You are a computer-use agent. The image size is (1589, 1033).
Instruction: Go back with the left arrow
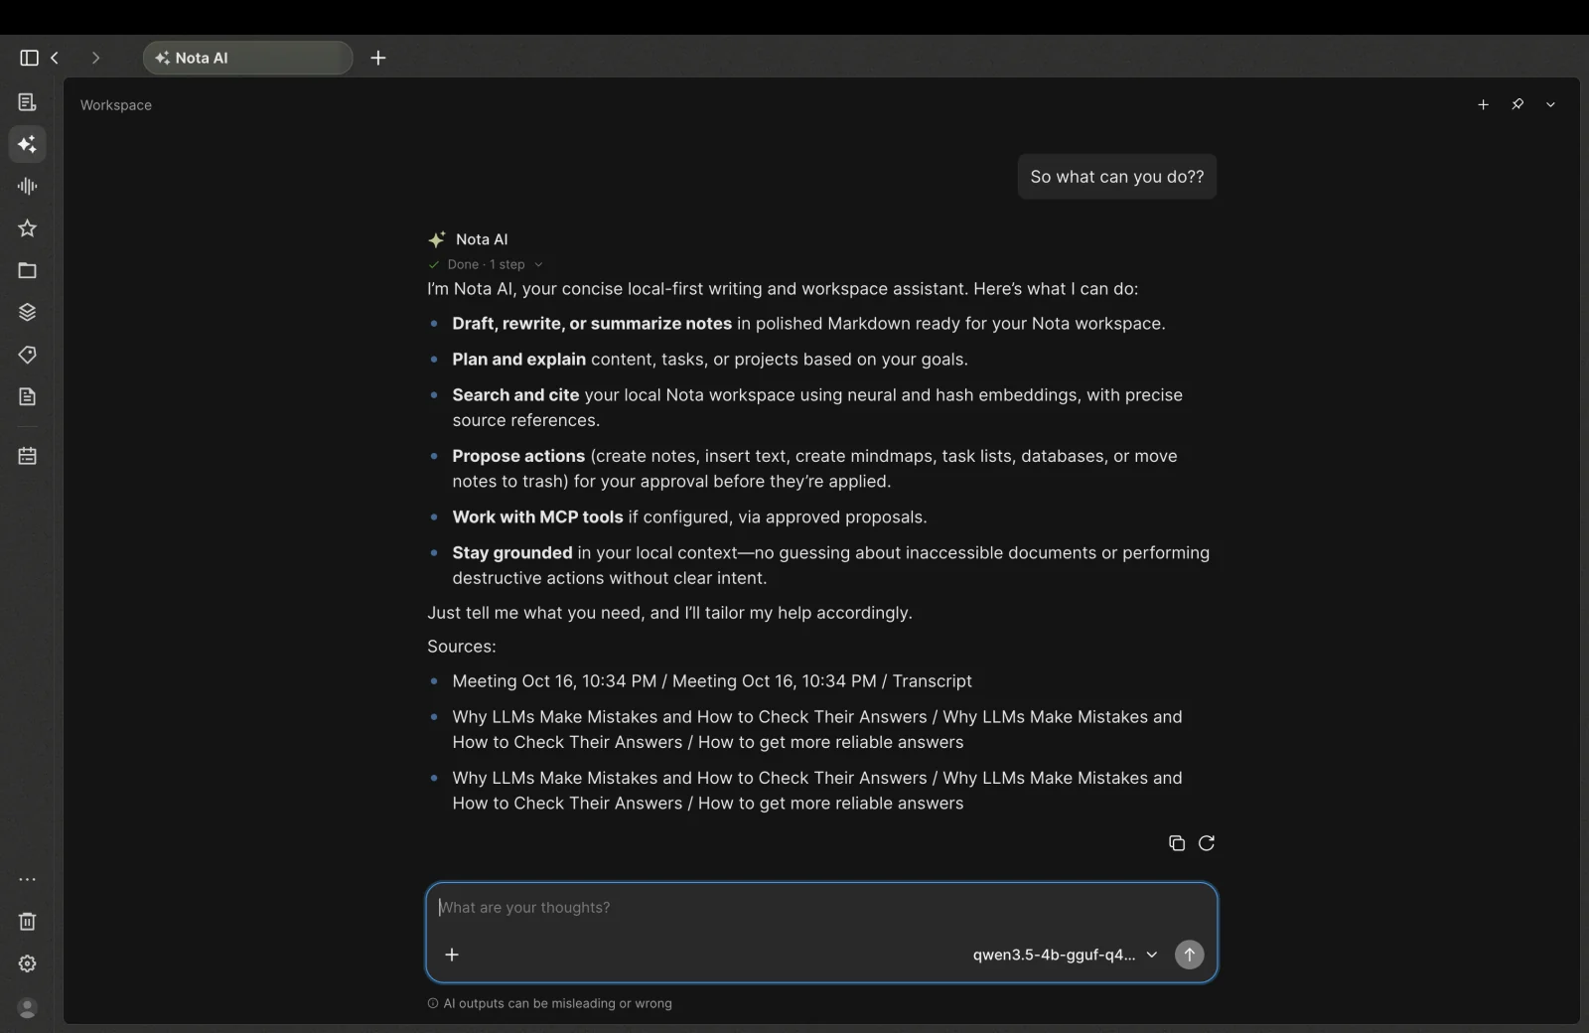55,58
